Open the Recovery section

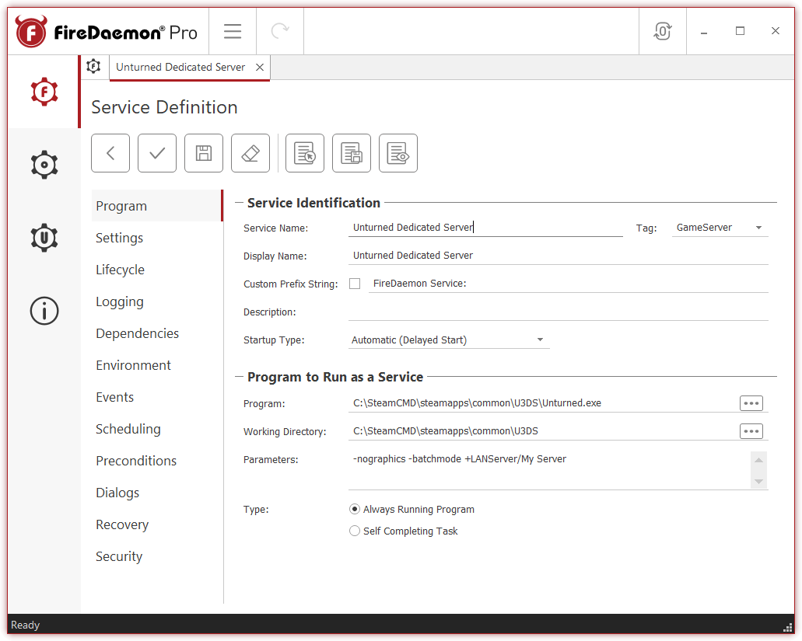point(156,524)
